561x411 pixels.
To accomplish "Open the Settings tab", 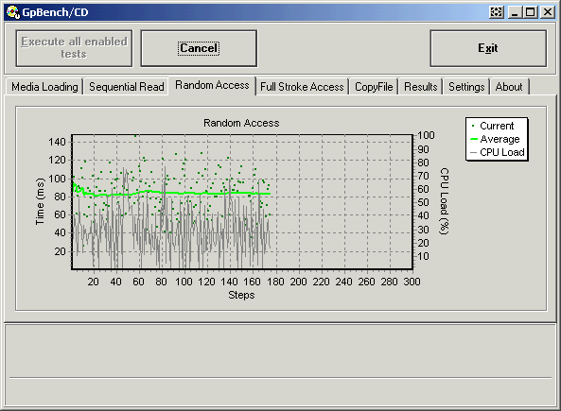I will [466, 87].
